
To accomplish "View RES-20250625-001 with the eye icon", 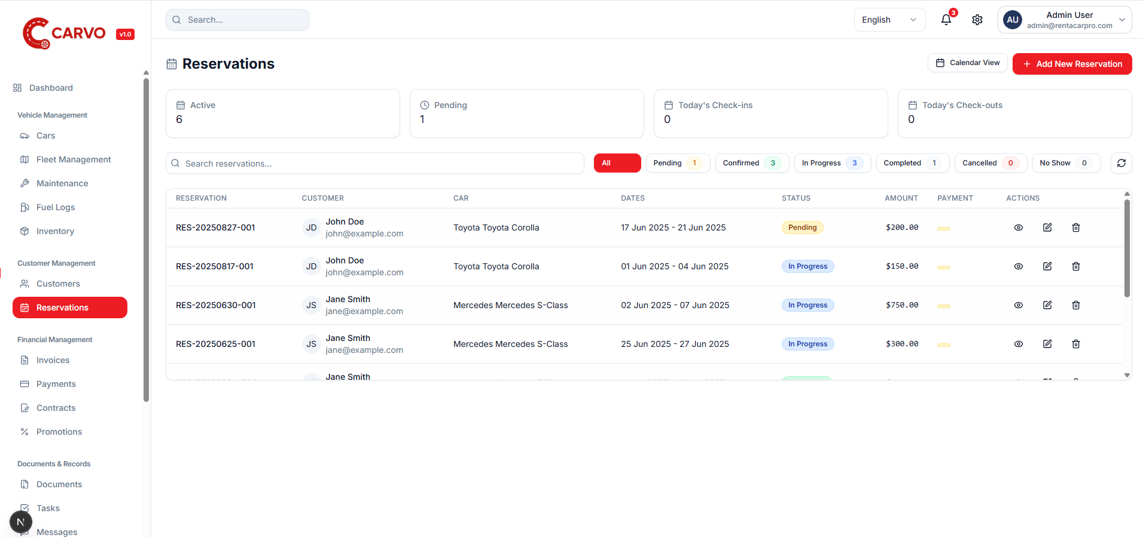I will (x=1019, y=344).
